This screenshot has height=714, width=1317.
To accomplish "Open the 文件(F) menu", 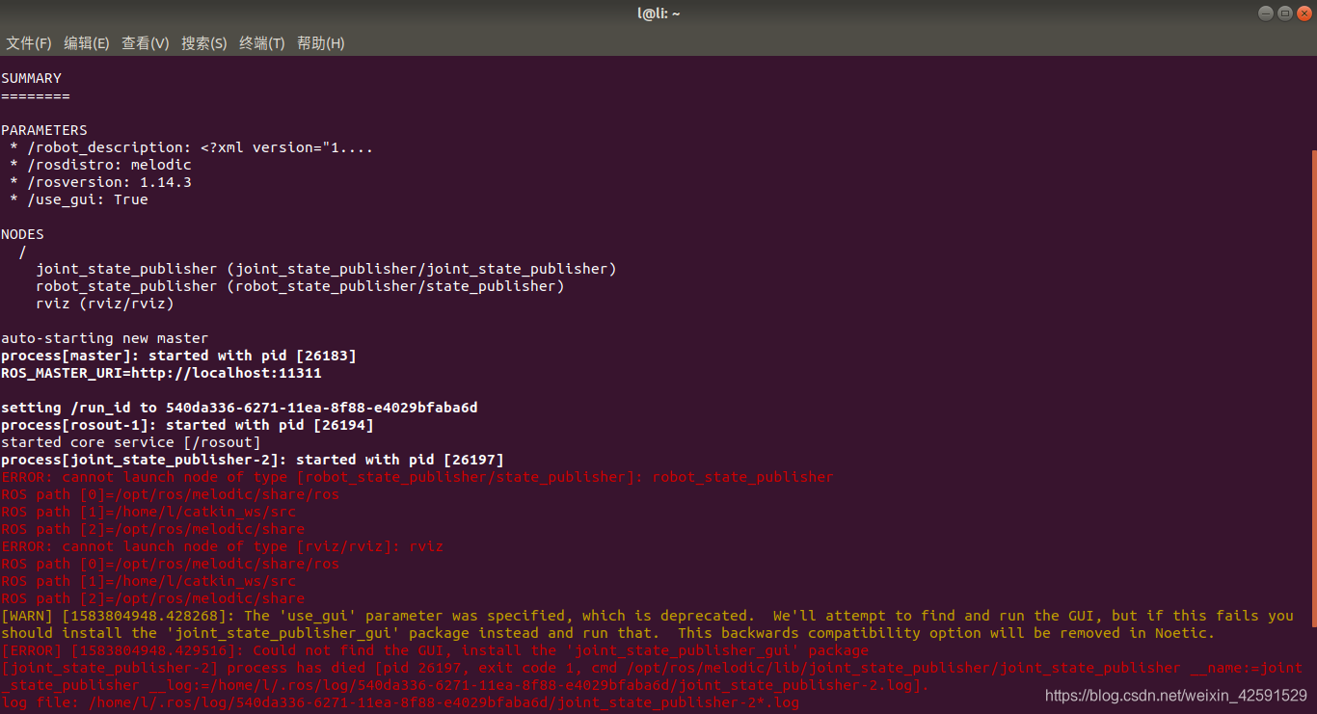I will pyautogui.click(x=29, y=43).
